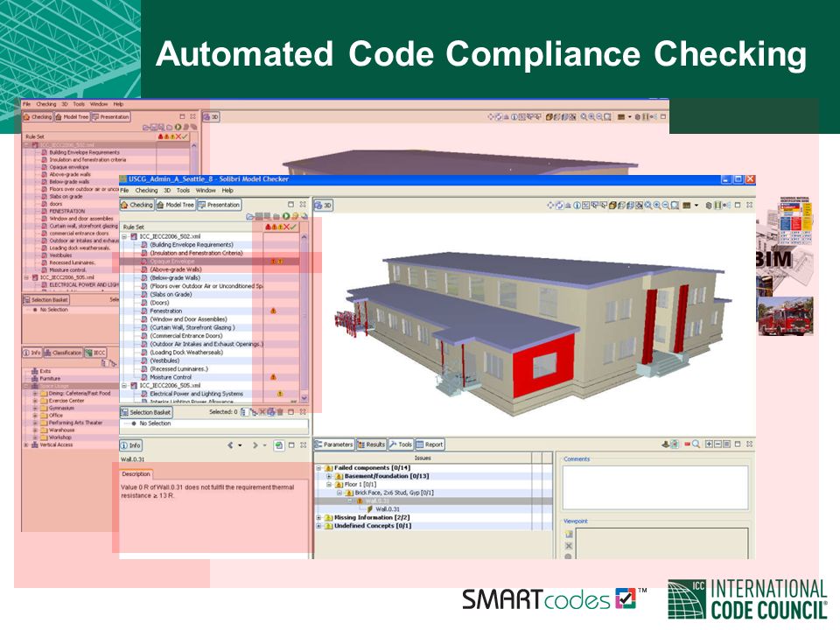Open the dropdown arrow beside the 3D toolbar display icon
The width and height of the screenshot is (840, 630).
tap(696, 205)
